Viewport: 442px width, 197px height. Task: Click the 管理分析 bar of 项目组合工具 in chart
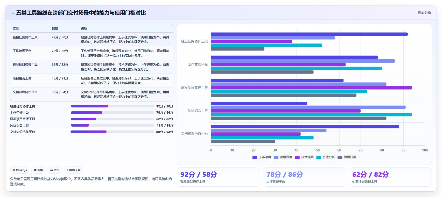[312, 115]
